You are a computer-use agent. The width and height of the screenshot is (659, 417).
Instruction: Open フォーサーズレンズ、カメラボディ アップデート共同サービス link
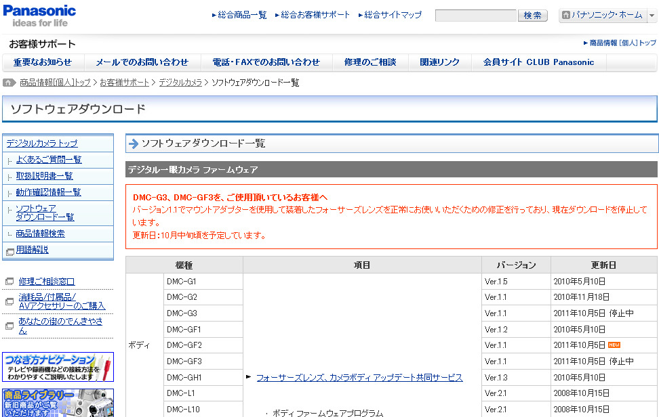point(360,378)
